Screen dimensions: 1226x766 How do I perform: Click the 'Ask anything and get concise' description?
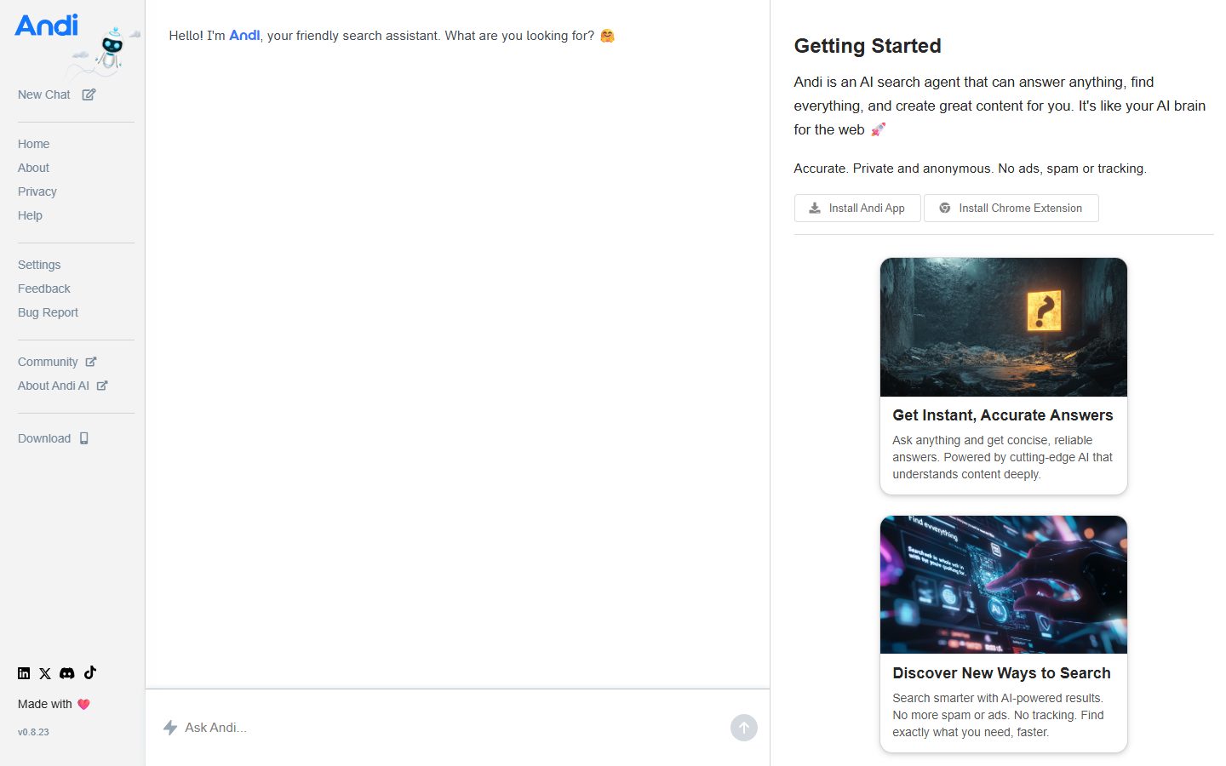(x=1002, y=457)
